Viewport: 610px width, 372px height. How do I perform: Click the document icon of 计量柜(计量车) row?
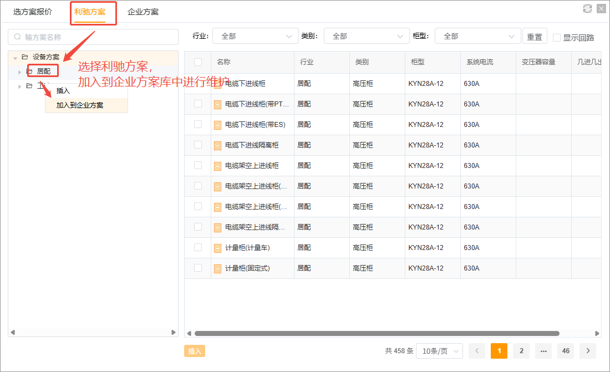(217, 248)
